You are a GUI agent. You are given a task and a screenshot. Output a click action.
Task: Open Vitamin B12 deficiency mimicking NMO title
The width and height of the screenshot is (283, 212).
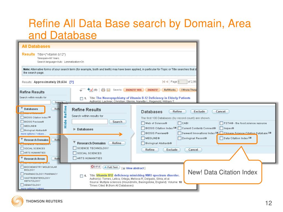[x=138, y=175]
